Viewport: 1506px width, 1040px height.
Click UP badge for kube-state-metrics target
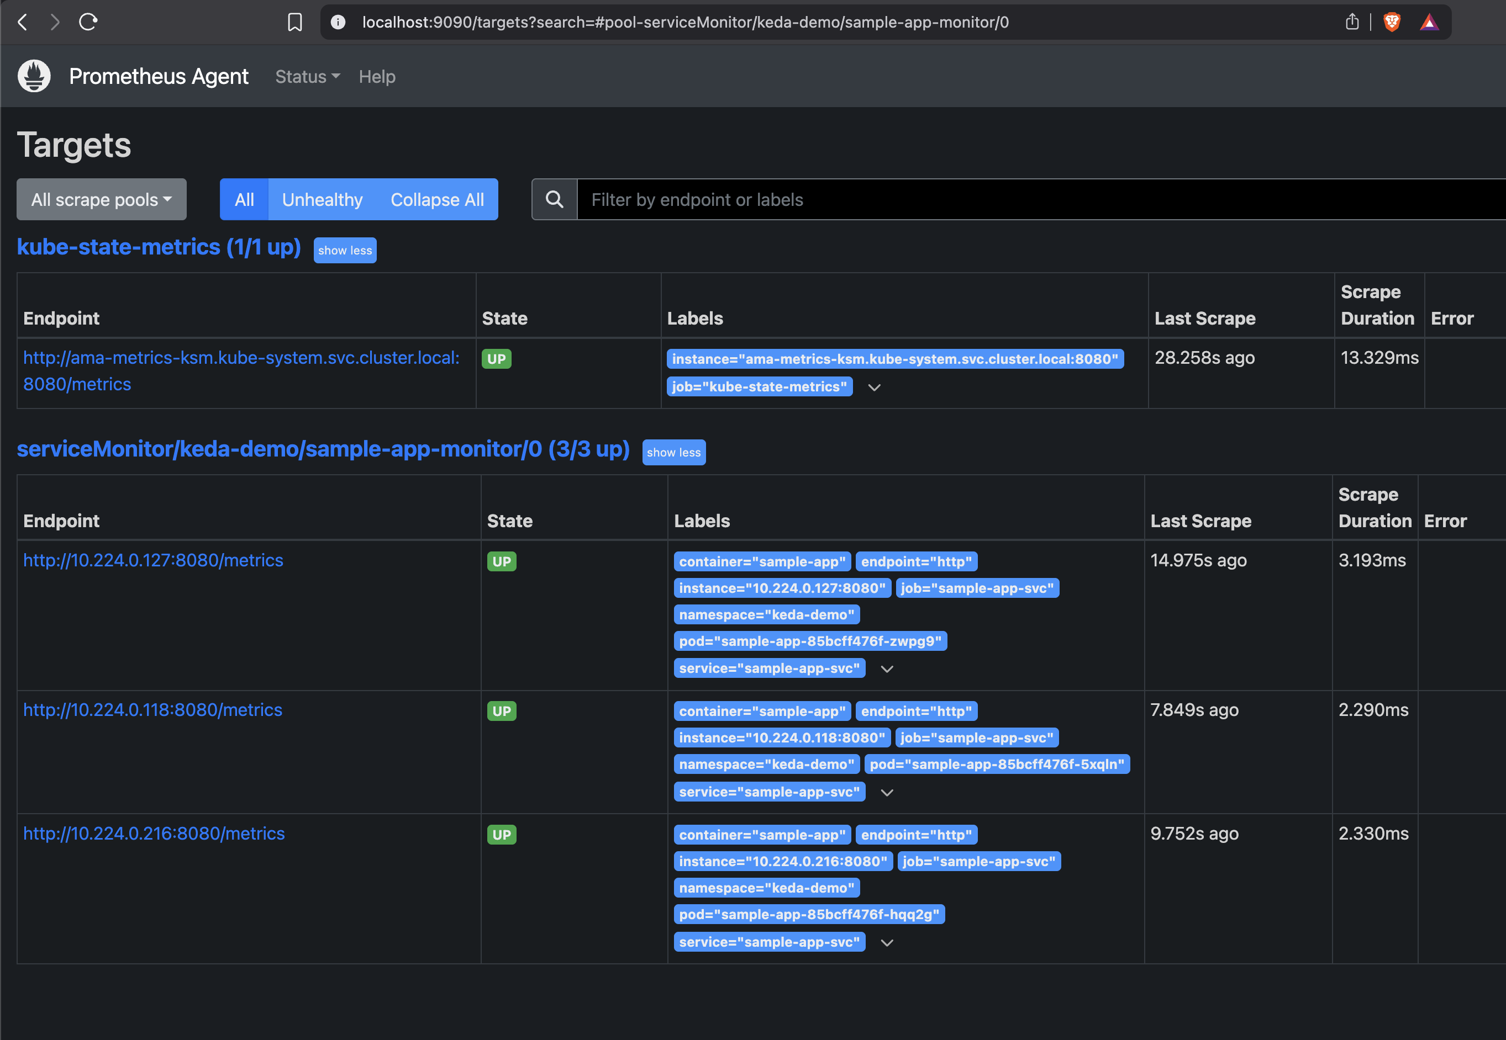[x=496, y=359]
